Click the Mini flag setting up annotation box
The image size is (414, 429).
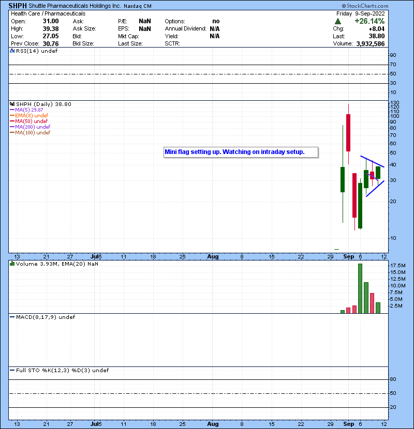(241, 152)
